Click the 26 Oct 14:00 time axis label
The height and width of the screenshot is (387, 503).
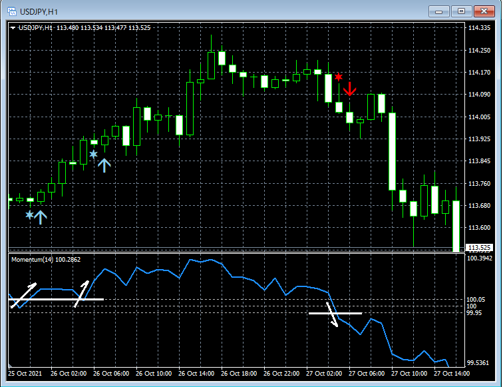coord(196,374)
